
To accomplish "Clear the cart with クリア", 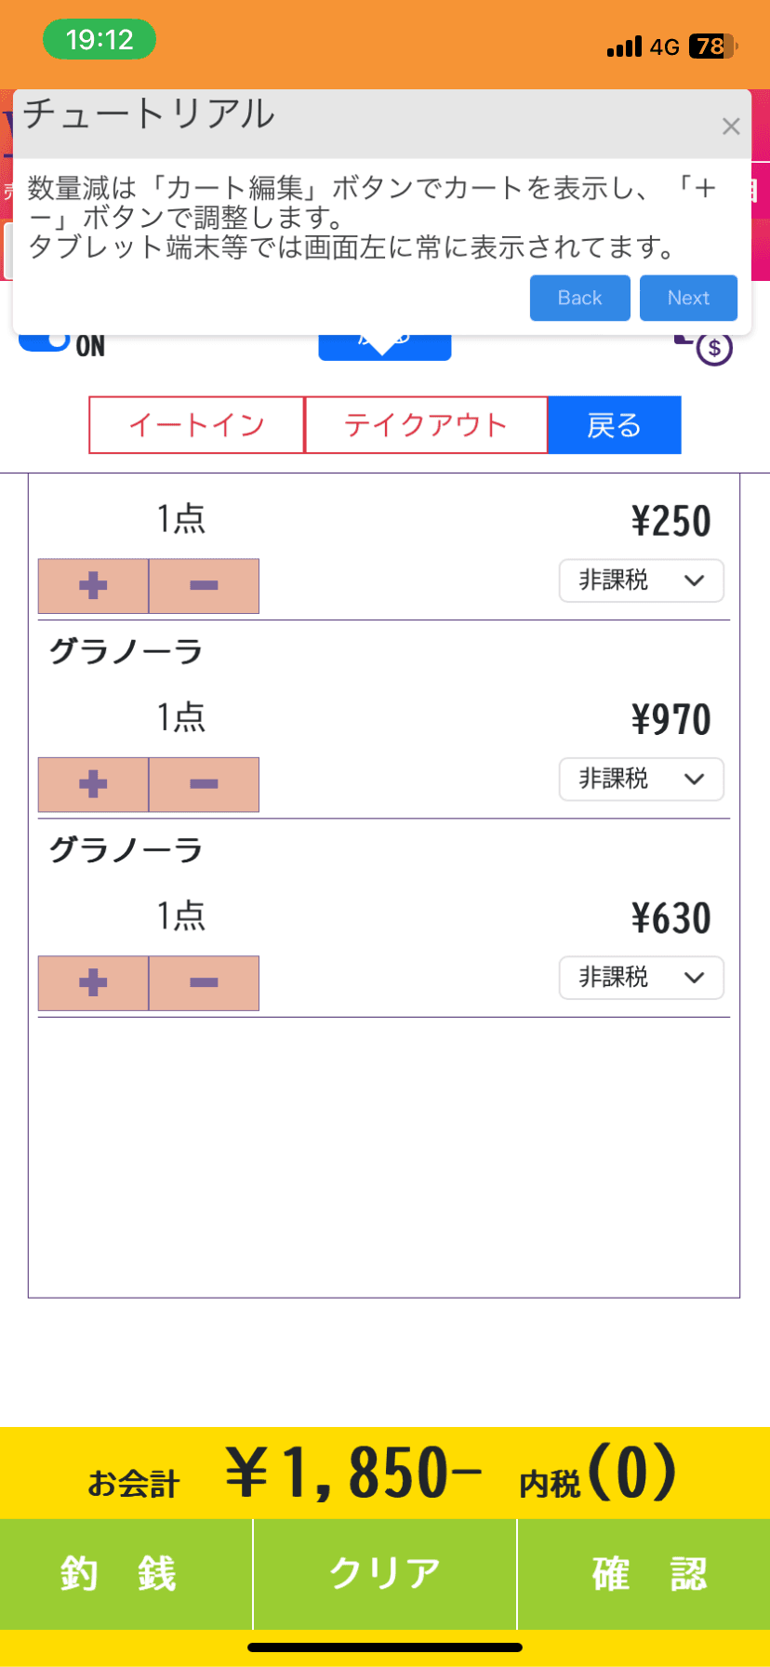I will click(385, 1574).
